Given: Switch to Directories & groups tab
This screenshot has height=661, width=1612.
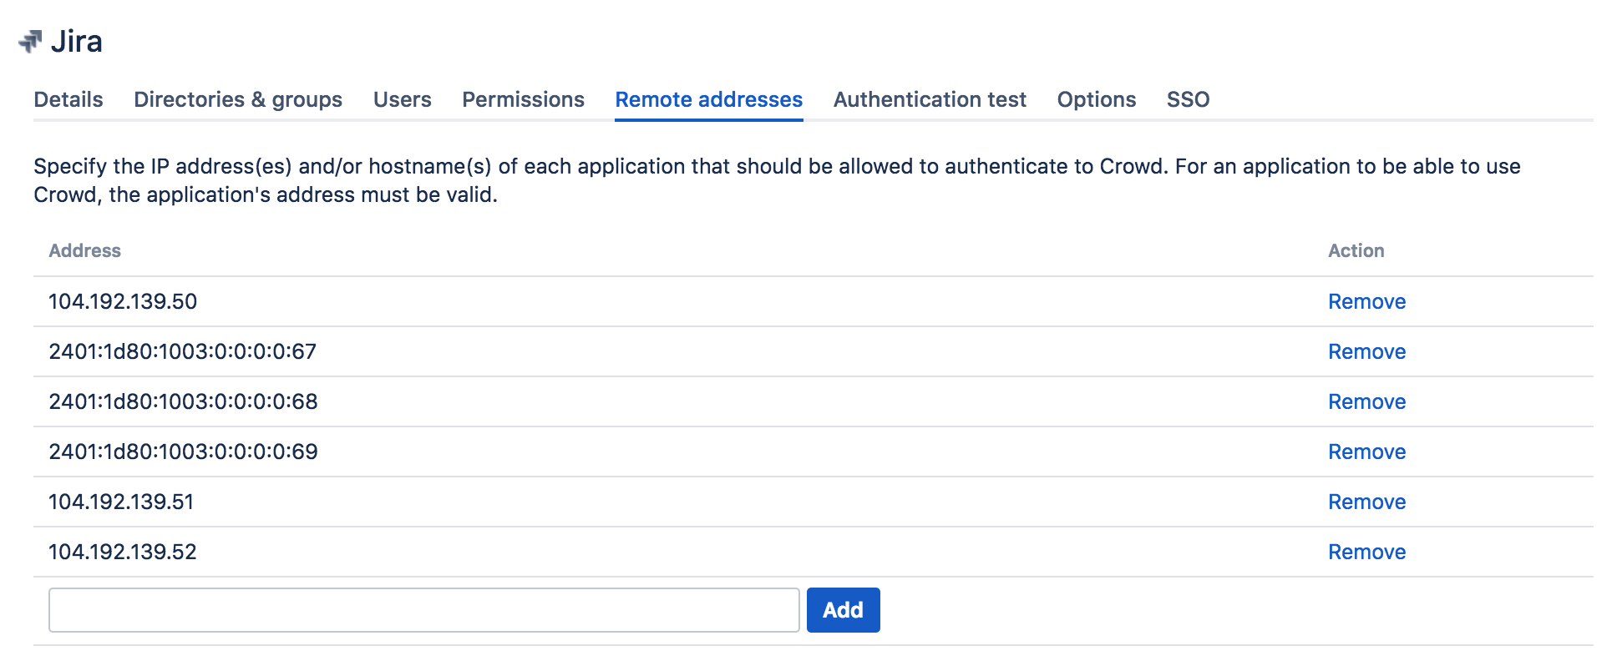Looking at the screenshot, I should click(238, 99).
